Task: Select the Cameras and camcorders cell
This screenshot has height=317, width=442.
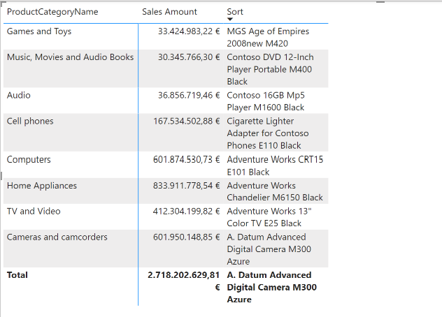Action: pos(57,237)
